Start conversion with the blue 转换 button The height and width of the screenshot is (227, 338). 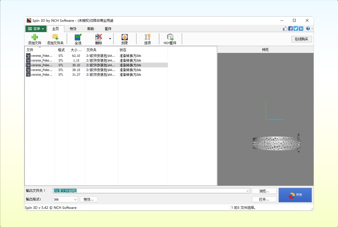[x=295, y=195]
